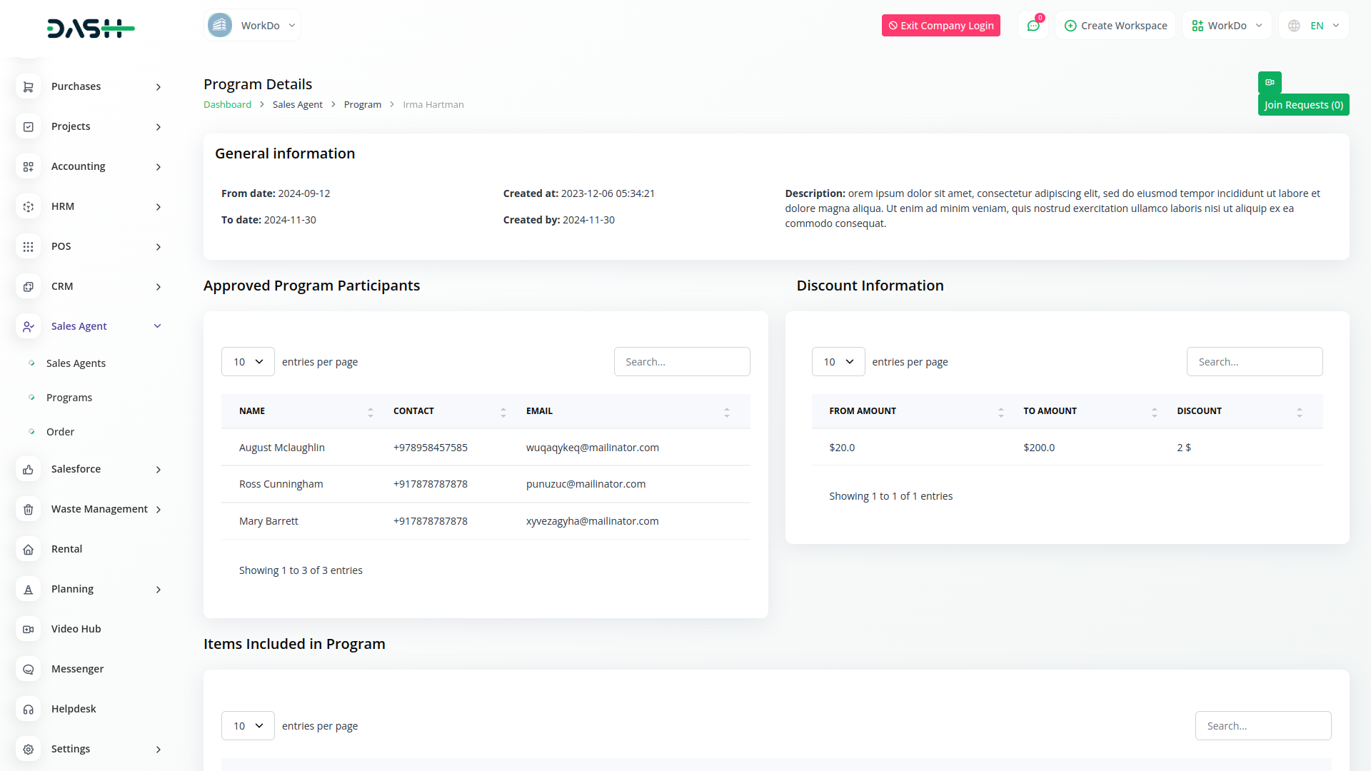Click the Purchases cart icon
Image resolution: width=1371 pixels, height=771 pixels.
(29, 86)
